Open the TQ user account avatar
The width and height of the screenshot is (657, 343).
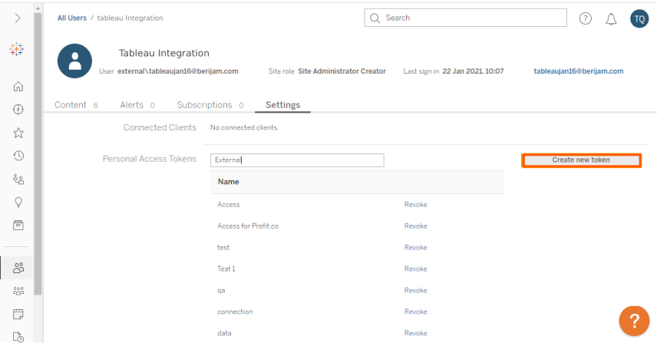click(639, 19)
